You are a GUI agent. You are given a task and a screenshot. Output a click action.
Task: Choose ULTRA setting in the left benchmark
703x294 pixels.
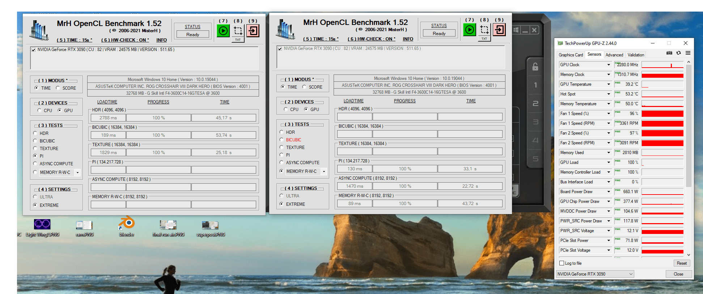point(35,197)
